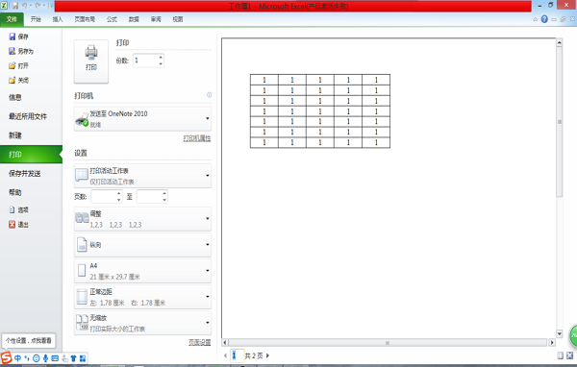Click the large printer Print button
The height and width of the screenshot is (367, 577).
point(91,61)
